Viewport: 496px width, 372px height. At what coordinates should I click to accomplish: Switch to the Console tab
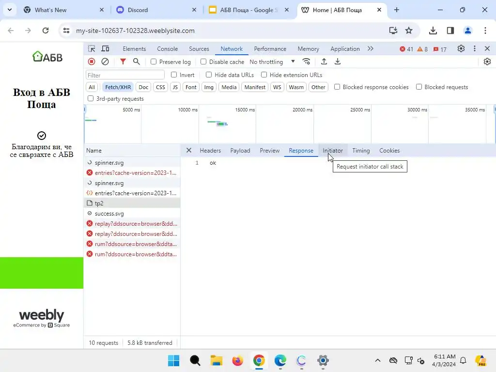point(167,49)
